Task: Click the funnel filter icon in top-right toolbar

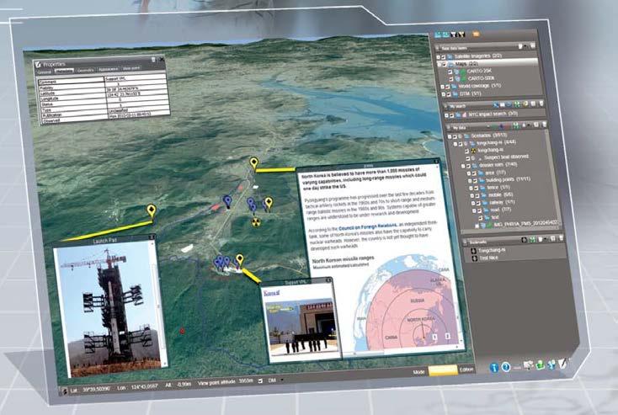Action: coord(453,35)
